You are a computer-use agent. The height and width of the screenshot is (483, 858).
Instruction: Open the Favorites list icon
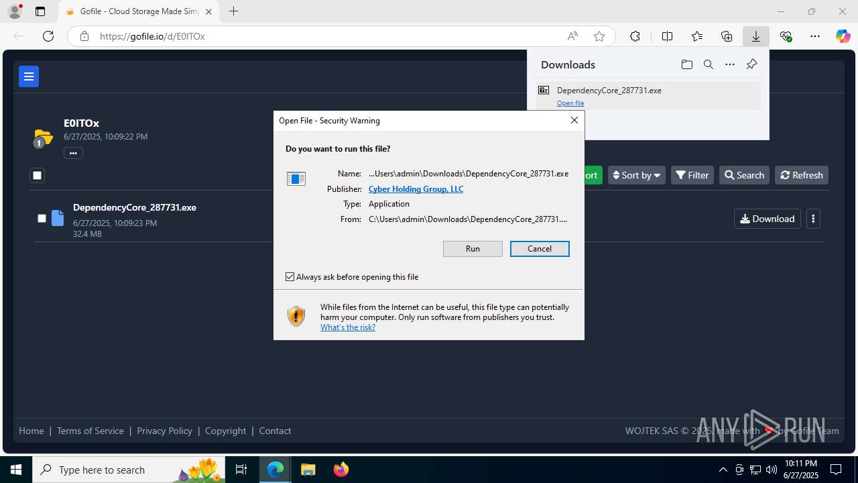point(697,36)
